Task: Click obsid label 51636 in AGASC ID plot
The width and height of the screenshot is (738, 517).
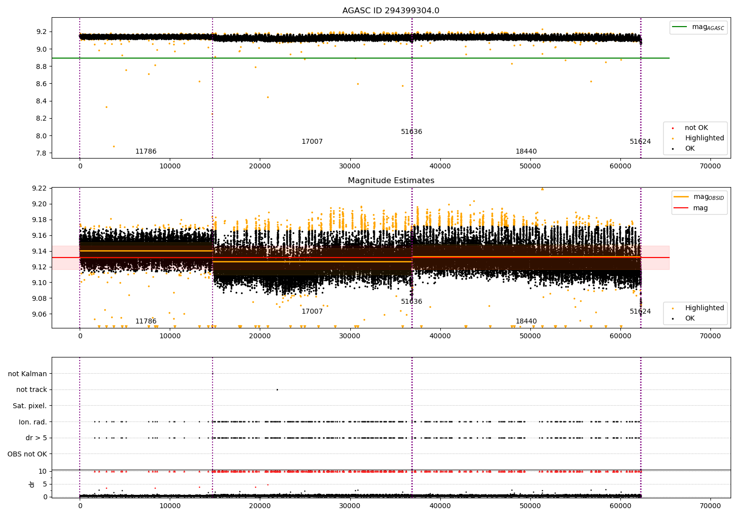Action: (412, 132)
